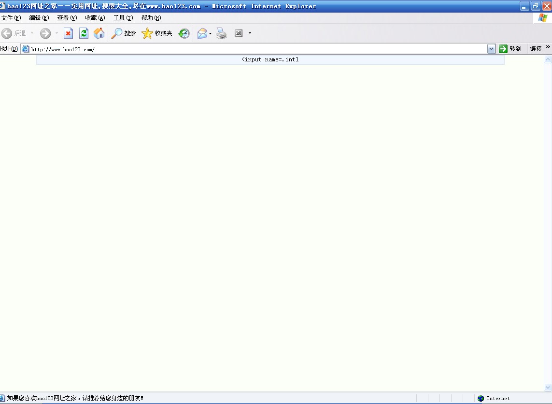552x404 pixels.
Task: Open the Mail dropdown arrow
Action: point(210,33)
